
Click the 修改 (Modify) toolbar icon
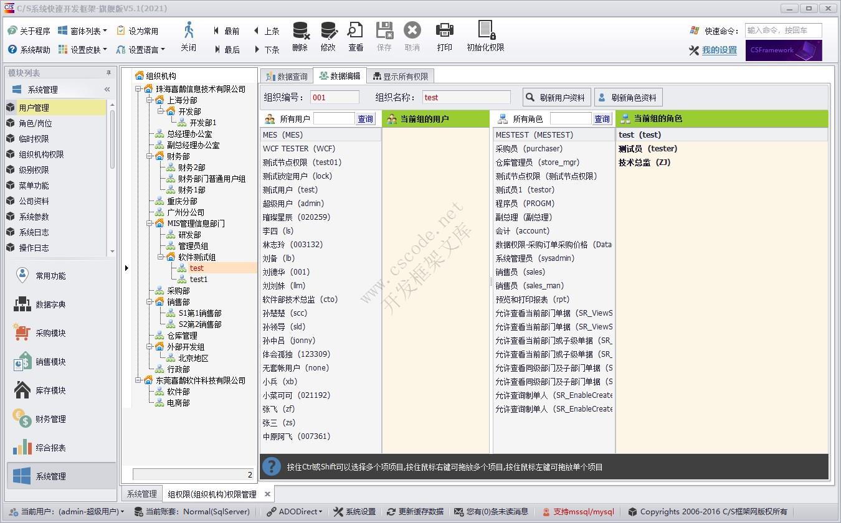click(x=328, y=35)
